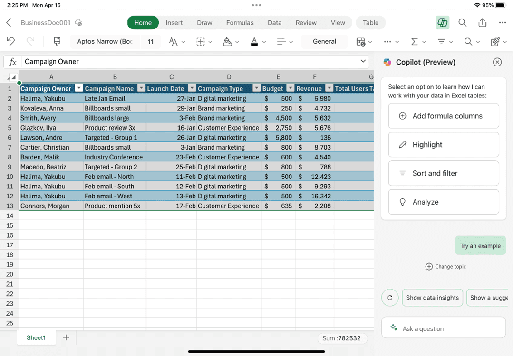Open the General number format dropdown
513x356 pixels.
(x=324, y=41)
